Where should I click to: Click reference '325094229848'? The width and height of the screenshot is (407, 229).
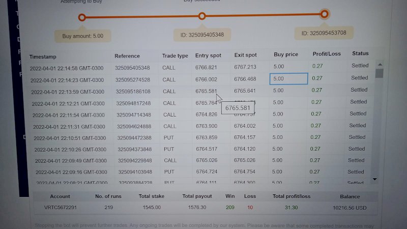(135, 161)
